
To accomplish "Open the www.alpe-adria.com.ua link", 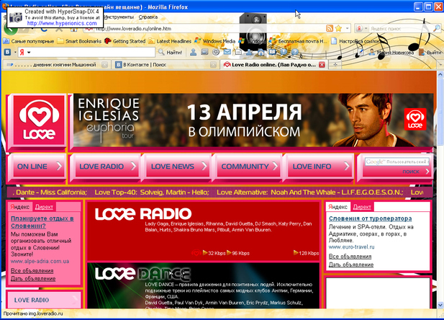I will pos(40,262).
